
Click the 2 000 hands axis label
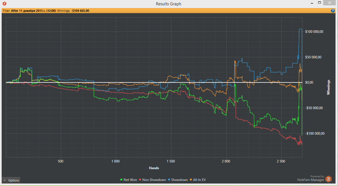pos(226,161)
